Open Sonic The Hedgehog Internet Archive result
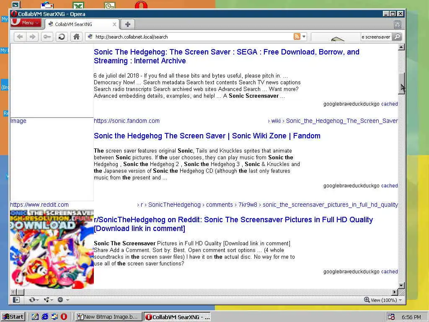 (227, 56)
